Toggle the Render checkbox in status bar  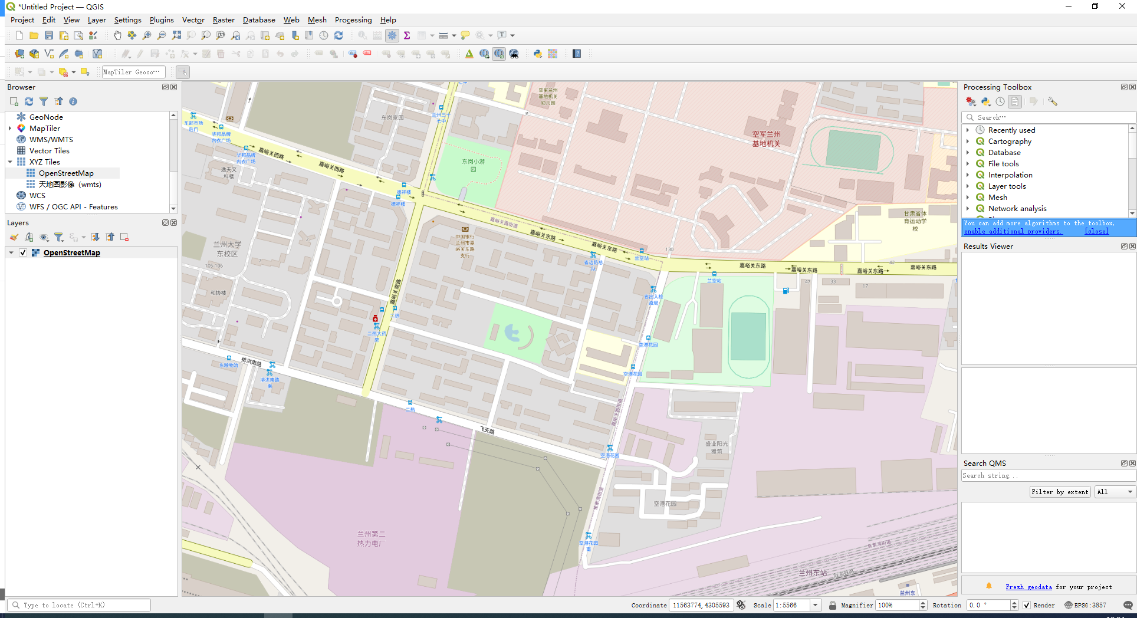pos(1027,605)
